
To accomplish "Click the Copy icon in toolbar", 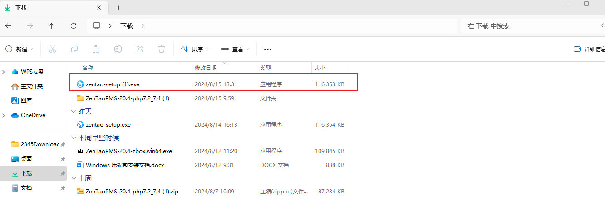I will pos(74,49).
